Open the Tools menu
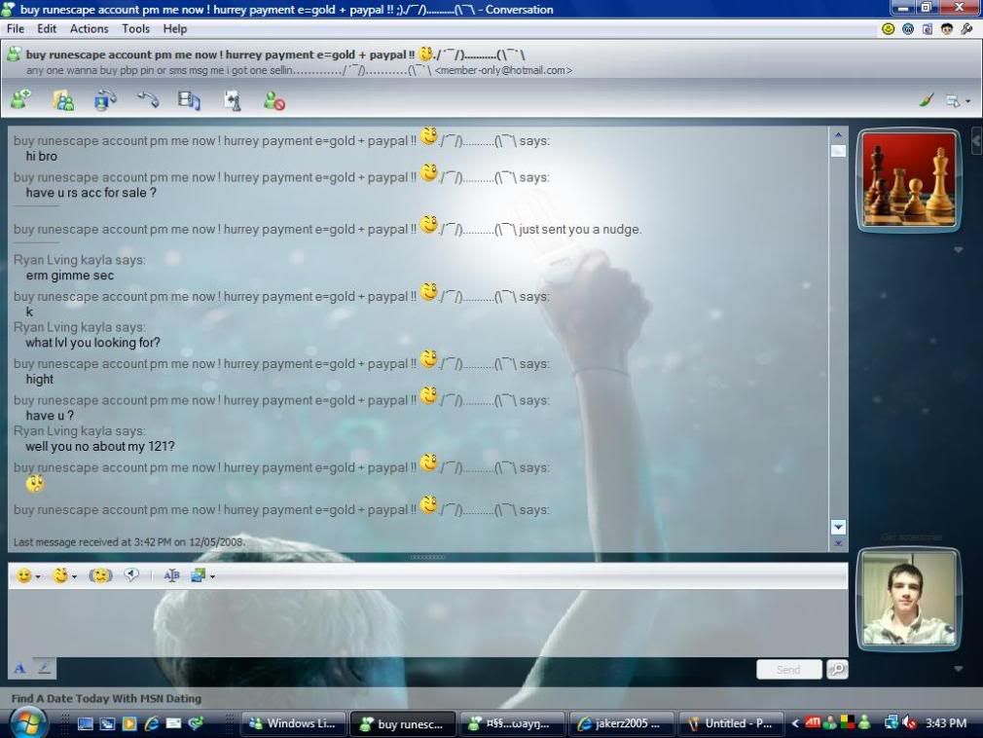The image size is (983, 738). (x=135, y=29)
